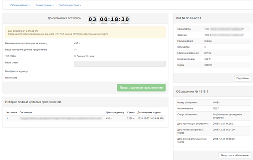Select the Цена bid type radio
The height and width of the screenshot is (160, 253).
click(x=87, y=56)
